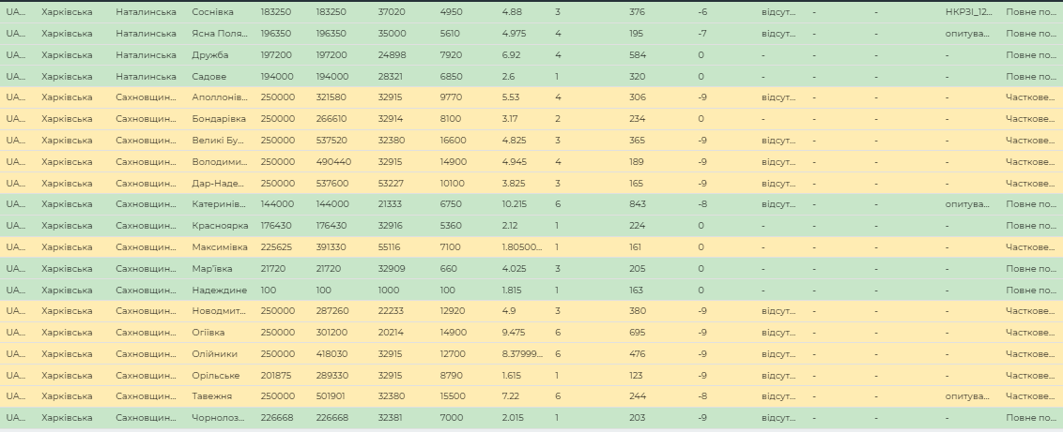Select the 490440 cell
This screenshot has width=1063, height=432.
tap(333, 161)
